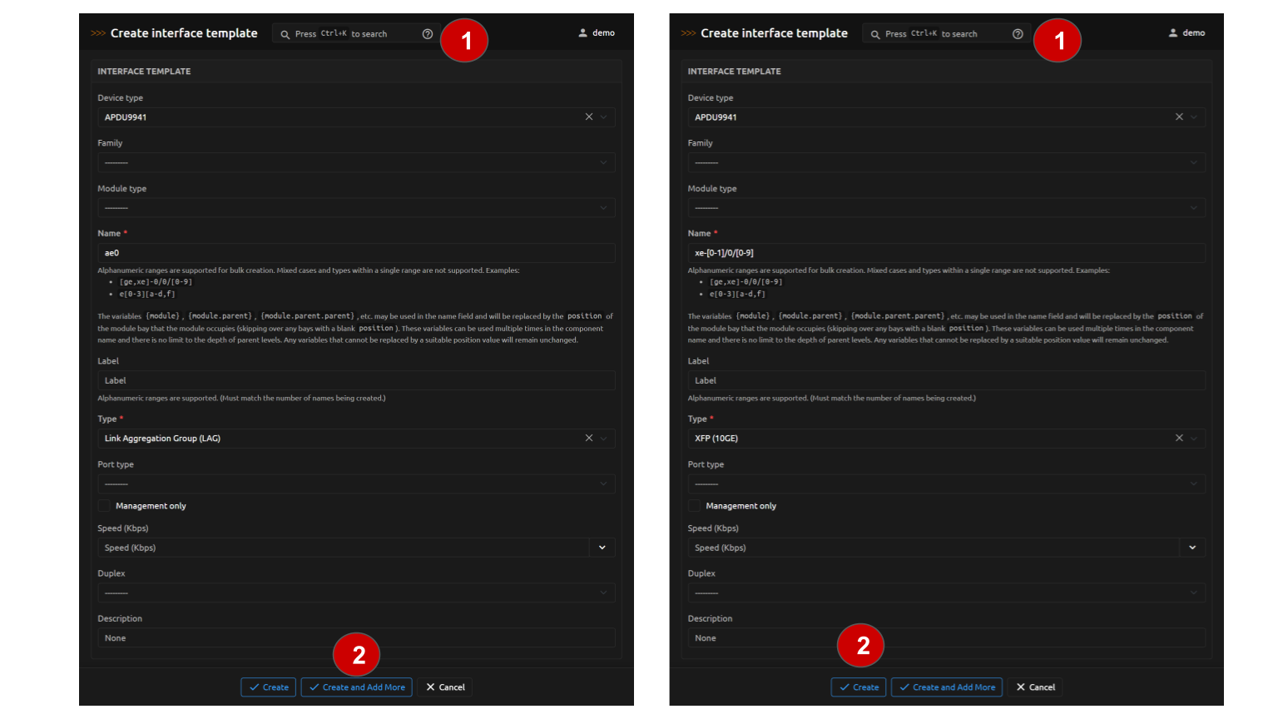Clear the XFP (10GE) type selection
The image size is (1278, 719).
[x=1178, y=439]
